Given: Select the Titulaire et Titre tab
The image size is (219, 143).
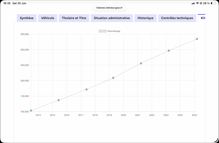Looking at the screenshot, I should 74,18.
